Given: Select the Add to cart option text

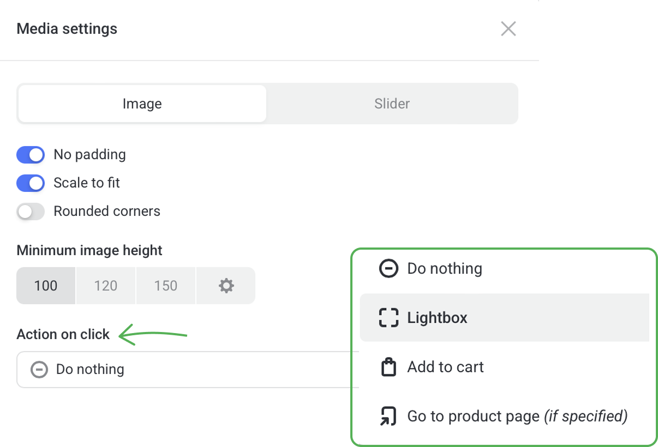Looking at the screenshot, I should (x=445, y=367).
